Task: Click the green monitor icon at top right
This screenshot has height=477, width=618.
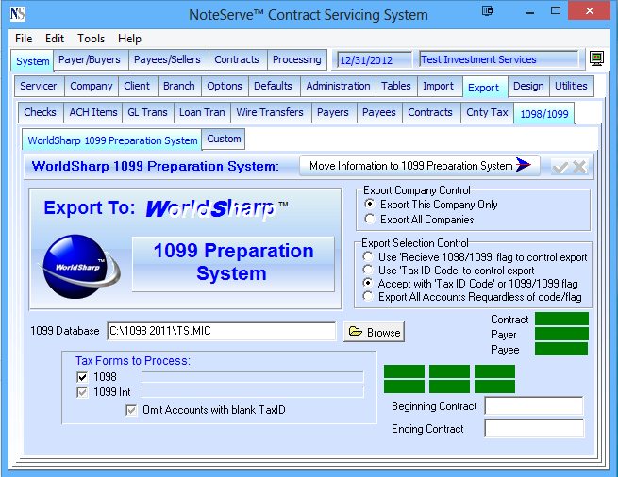Action: pyautogui.click(x=596, y=59)
